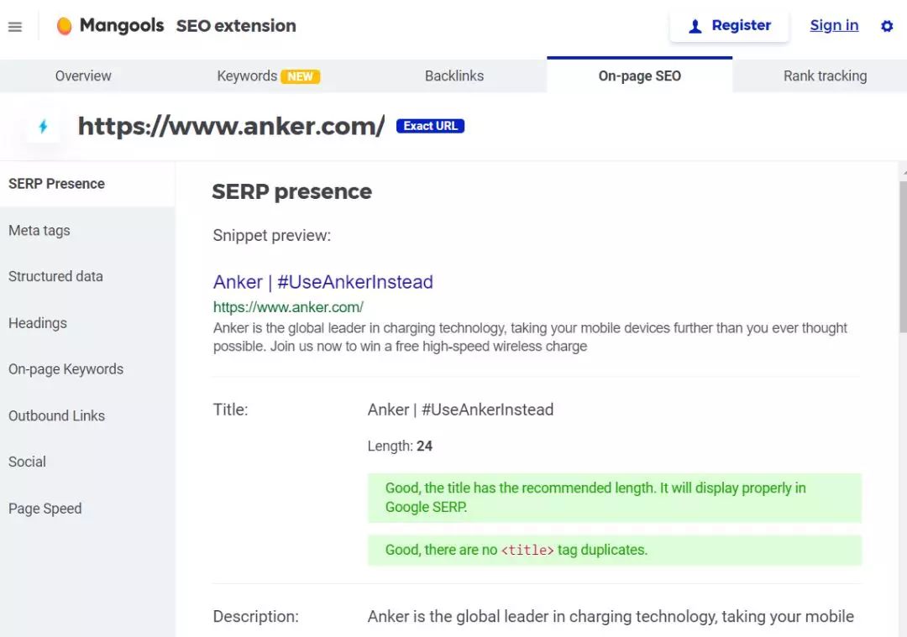Click the Exact URL badge
The image size is (907, 637).
(x=430, y=126)
